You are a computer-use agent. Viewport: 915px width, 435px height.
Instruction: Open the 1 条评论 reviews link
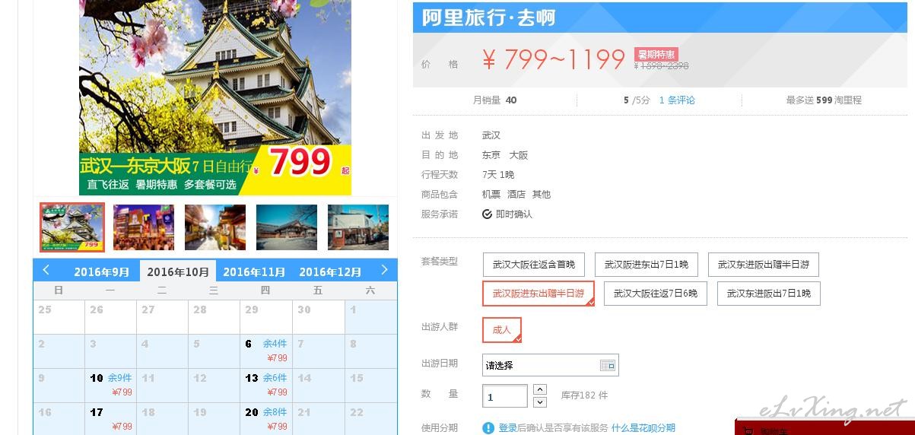(x=677, y=100)
